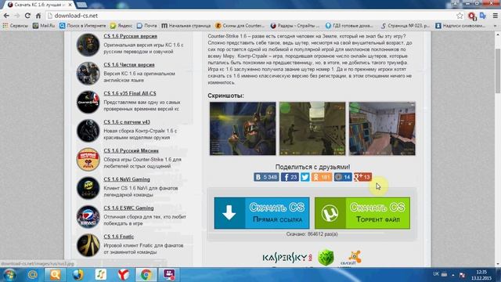Click the UK language indicator in tray
Screen dimensions: 501x282
tap(436, 274)
